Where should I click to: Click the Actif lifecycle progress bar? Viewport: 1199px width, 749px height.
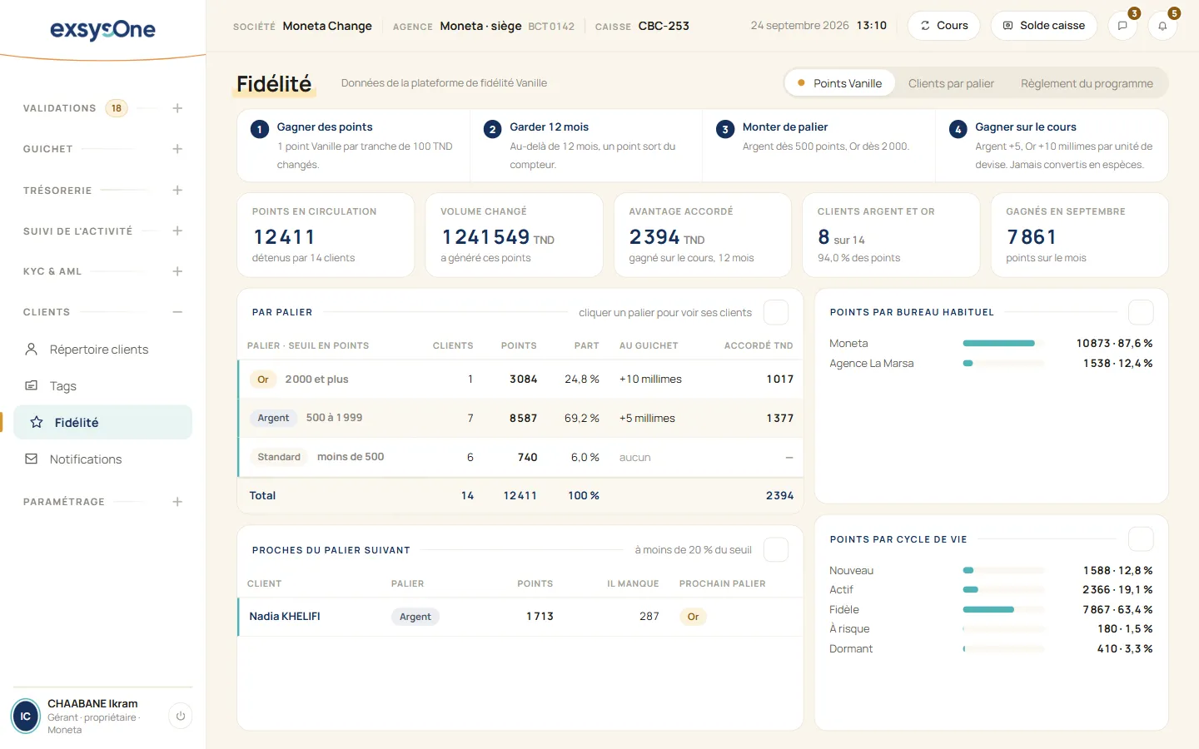click(1003, 589)
